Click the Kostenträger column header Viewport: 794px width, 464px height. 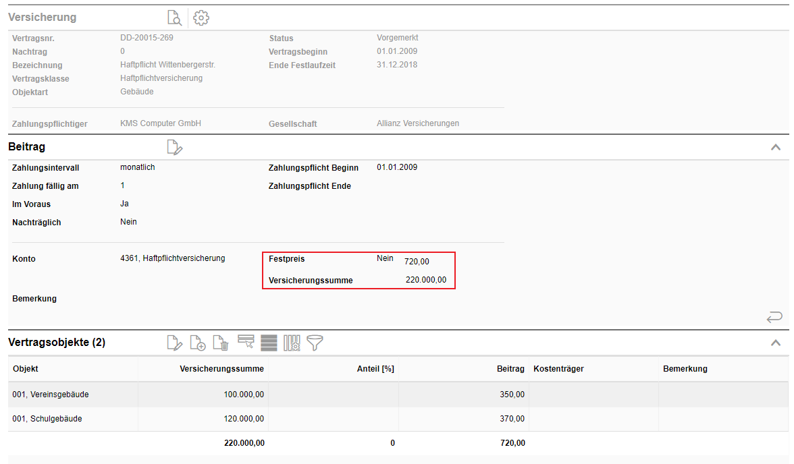[558, 369]
